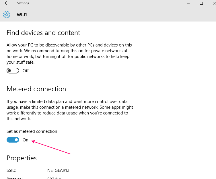Viewport: 216px width, 179px height.
Task: Click the 'Allow your PC to be discoverable' paragraph
Action: click(69, 54)
